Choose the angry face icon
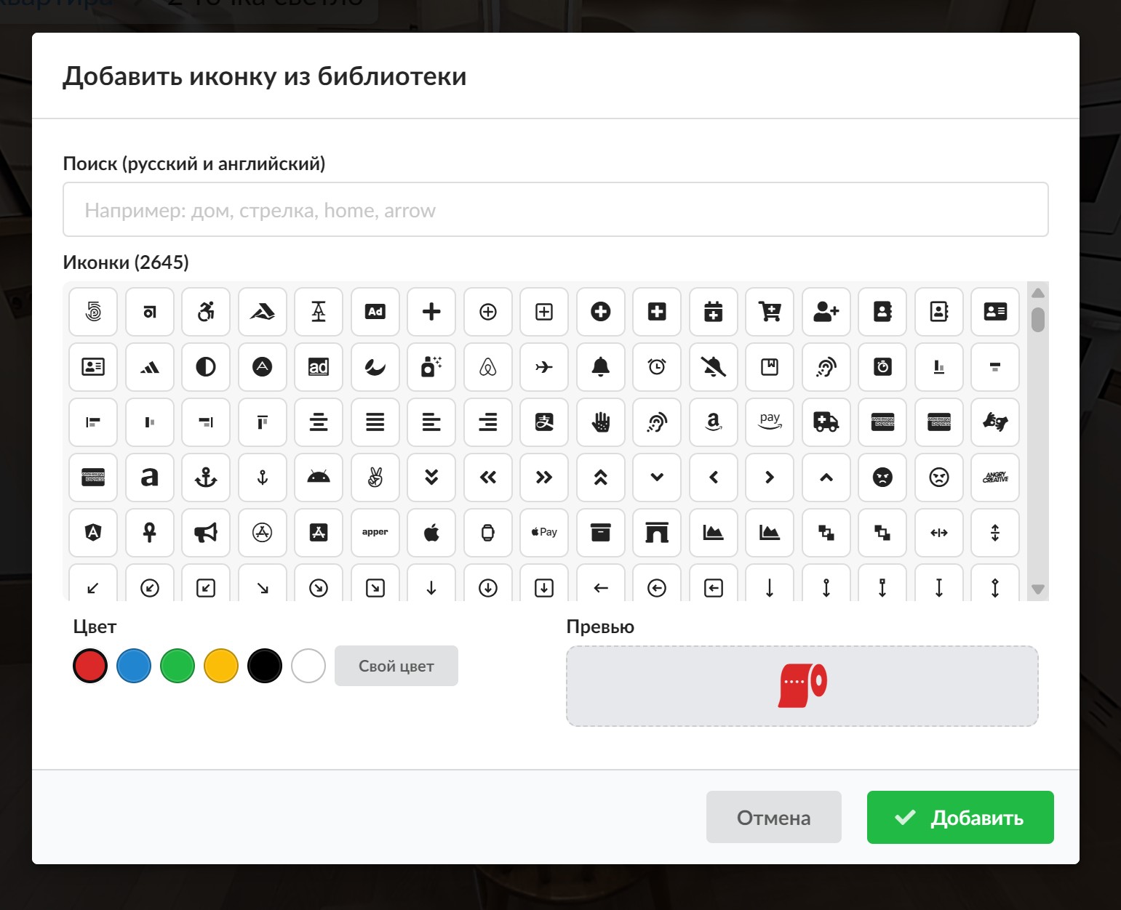1121x910 pixels. point(882,478)
